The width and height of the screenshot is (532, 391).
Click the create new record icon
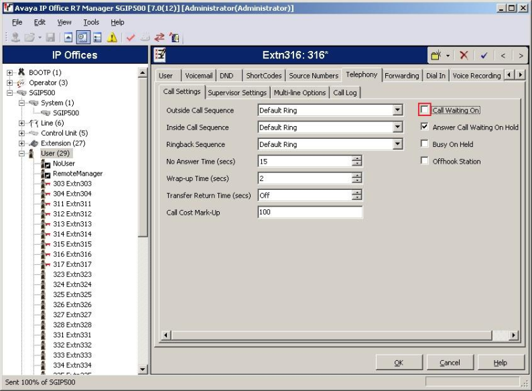tap(436, 55)
